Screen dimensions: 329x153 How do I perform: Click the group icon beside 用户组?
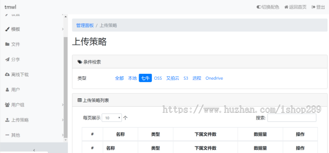(7, 105)
